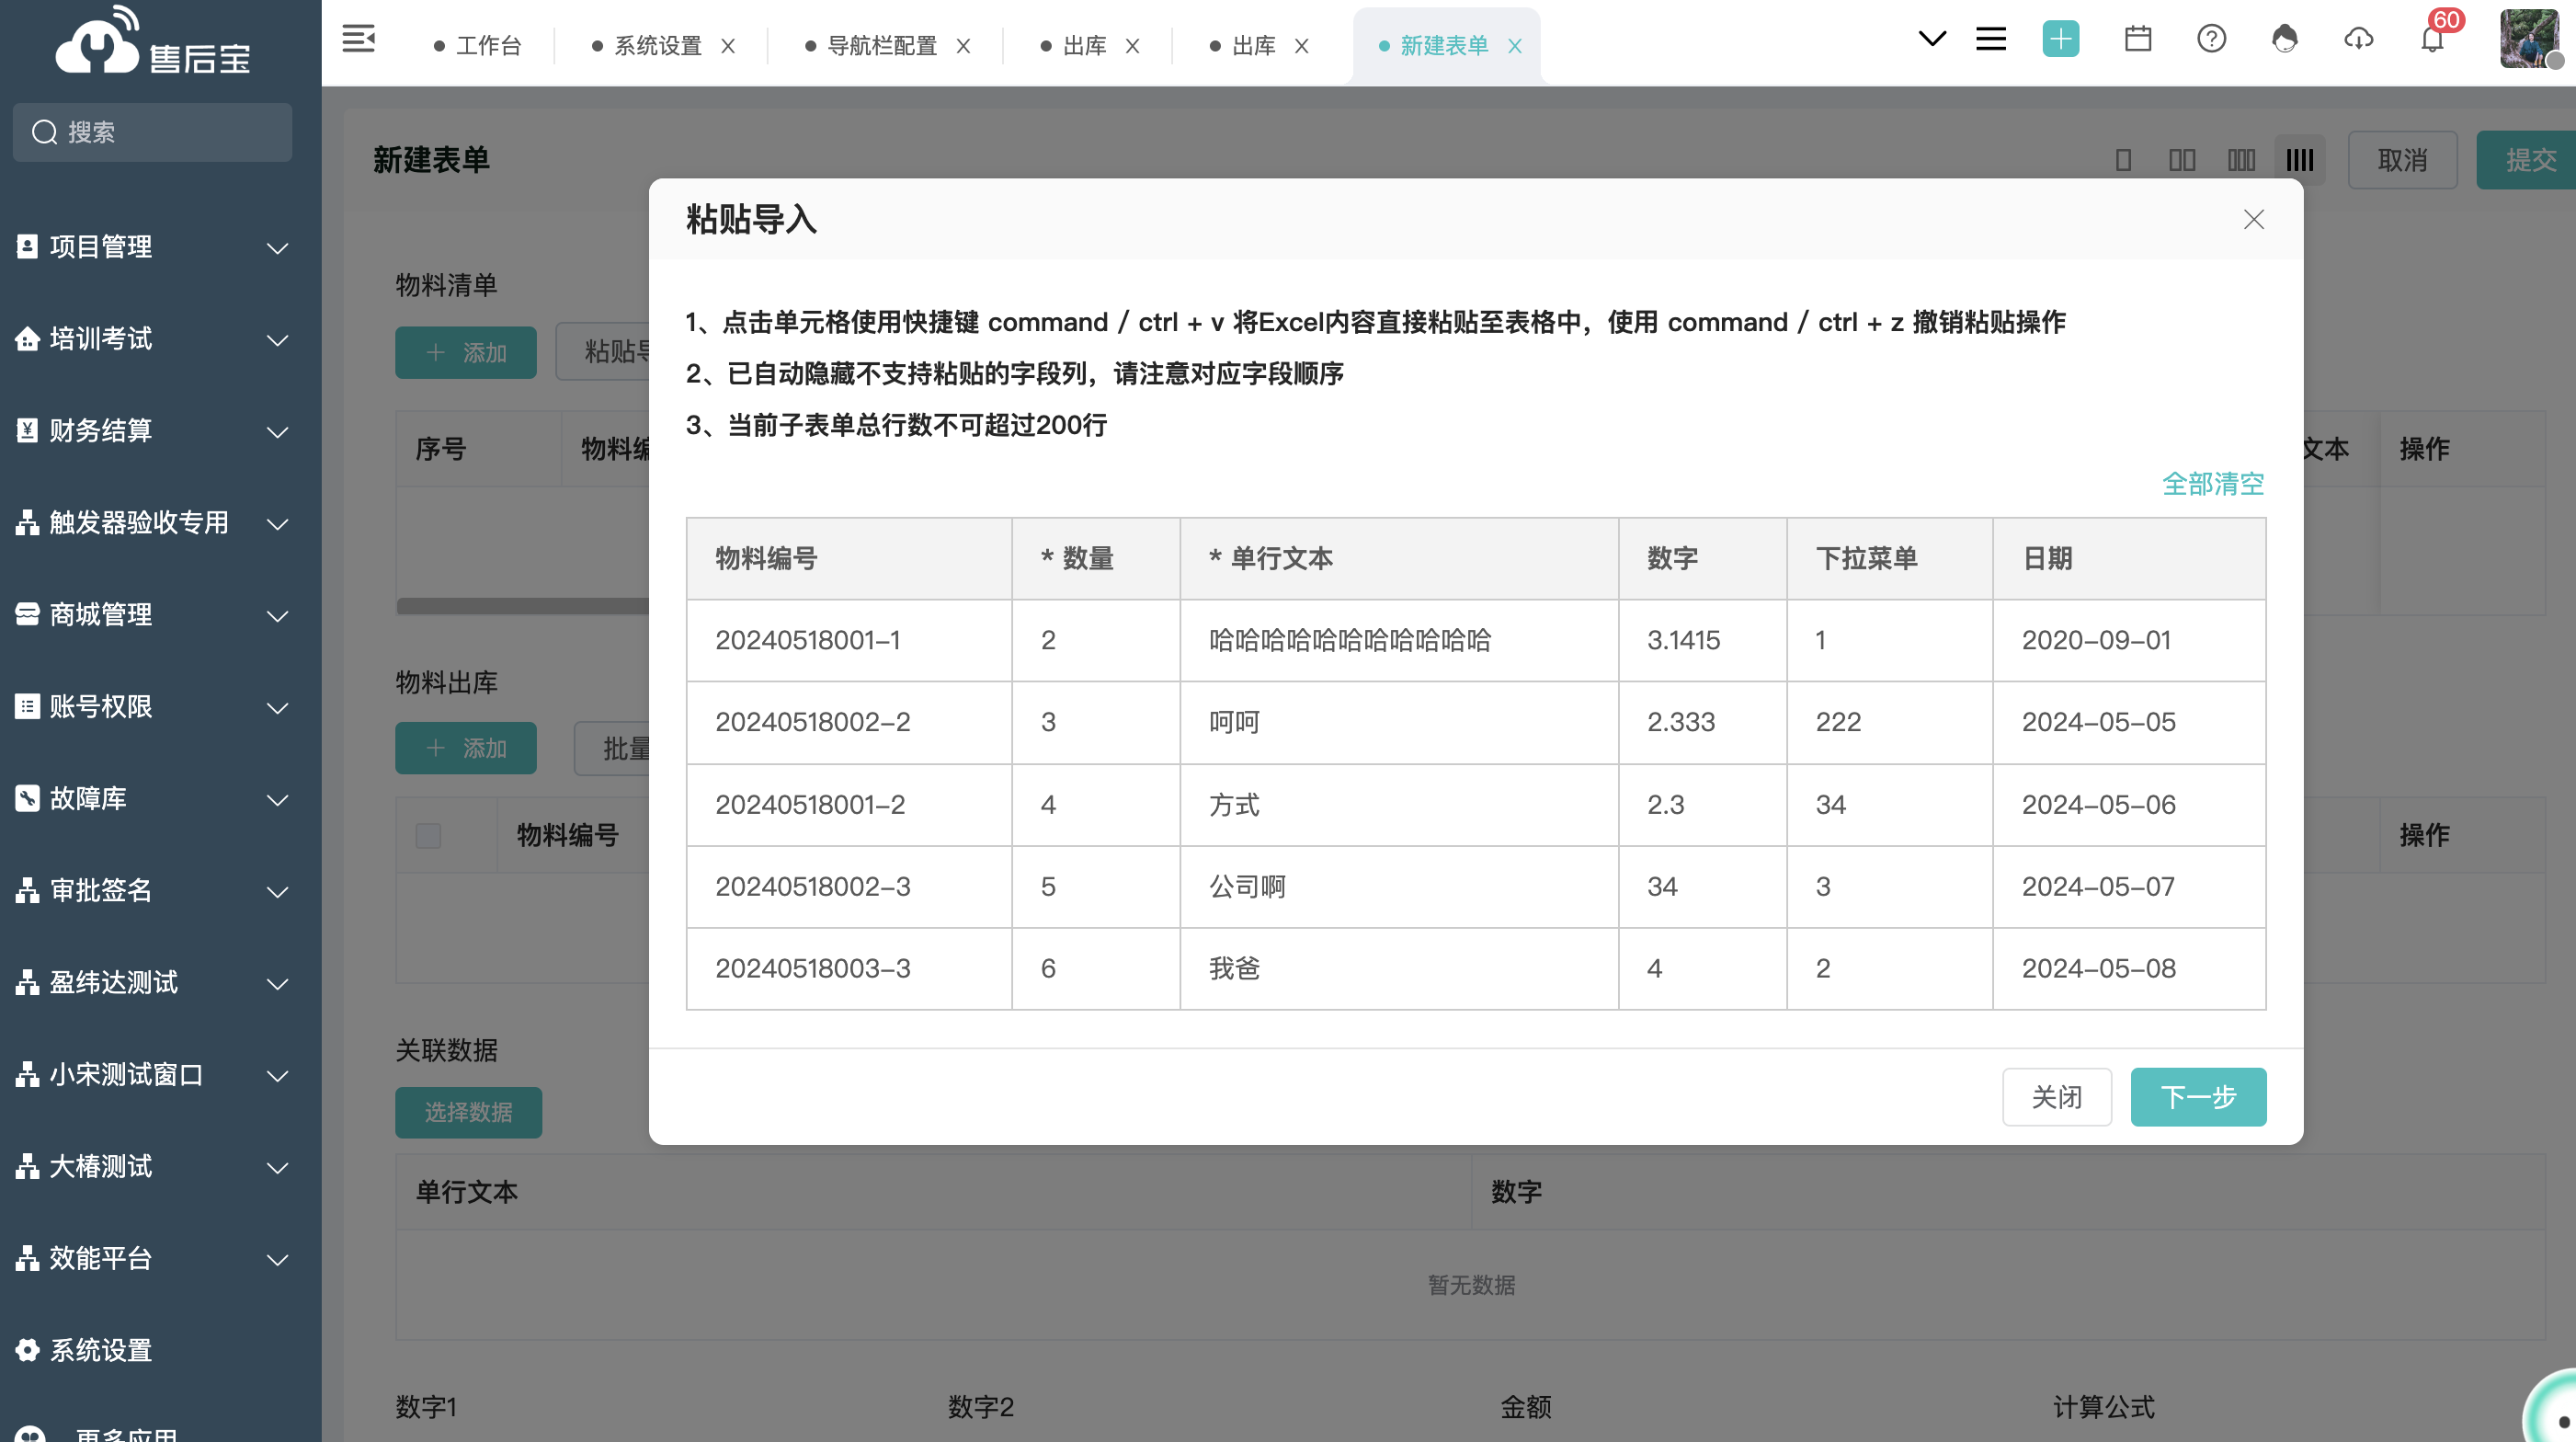
Task: Close the 导航栏配置 tab
Action: click(x=963, y=46)
